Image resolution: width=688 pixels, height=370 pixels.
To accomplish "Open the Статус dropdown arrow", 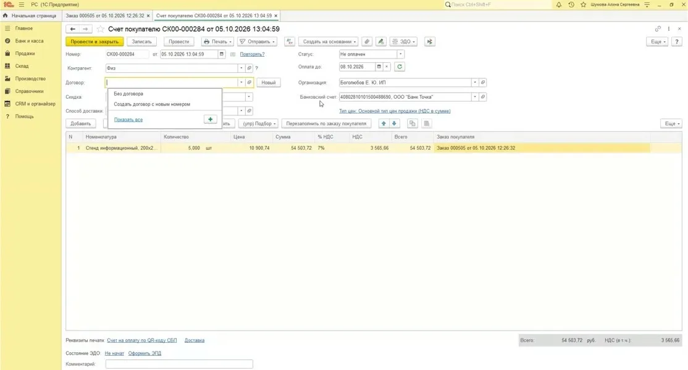I will pyautogui.click(x=400, y=54).
